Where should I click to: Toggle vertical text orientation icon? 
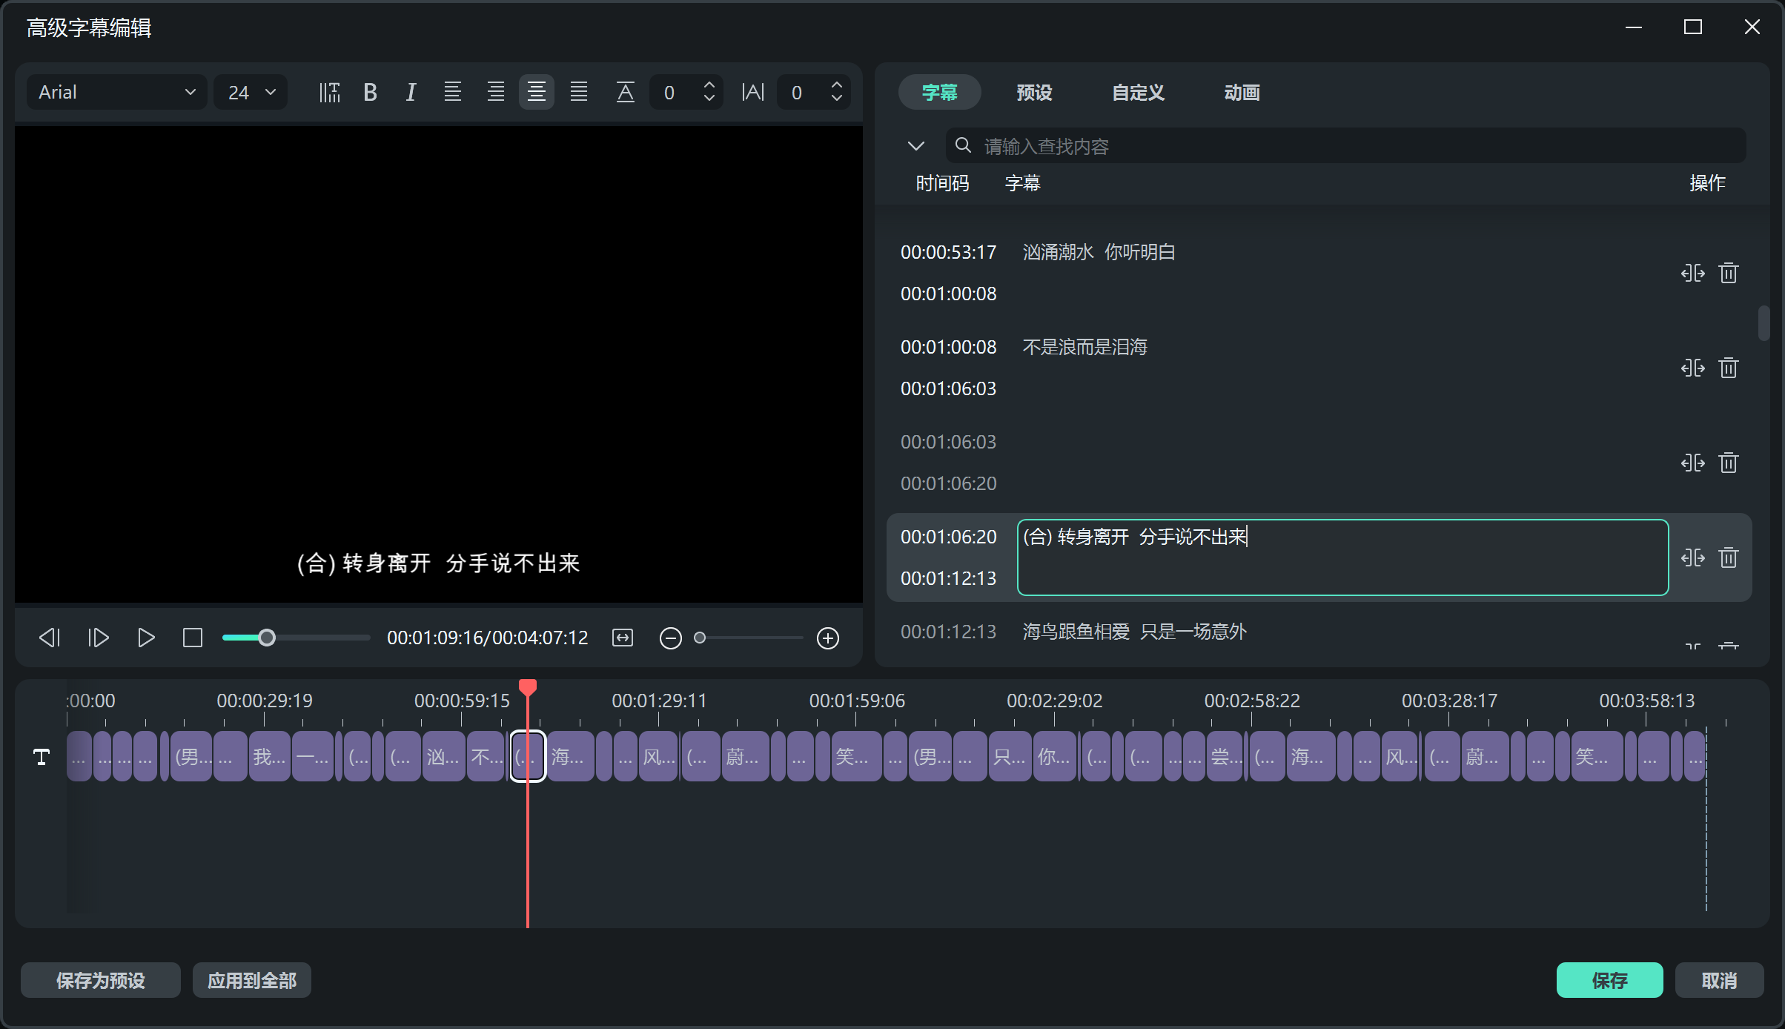[x=330, y=92]
